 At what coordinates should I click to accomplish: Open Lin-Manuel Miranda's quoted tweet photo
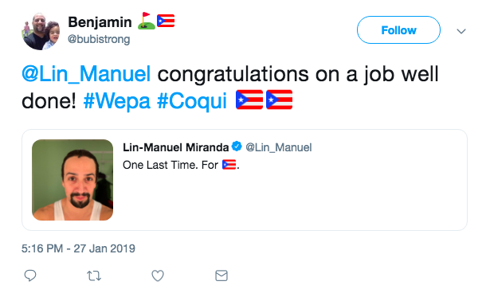73,180
